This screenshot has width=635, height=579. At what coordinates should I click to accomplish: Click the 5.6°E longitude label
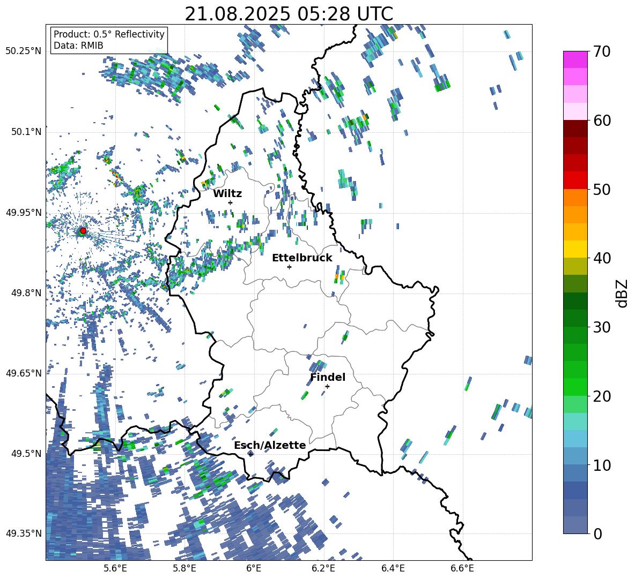(x=115, y=568)
